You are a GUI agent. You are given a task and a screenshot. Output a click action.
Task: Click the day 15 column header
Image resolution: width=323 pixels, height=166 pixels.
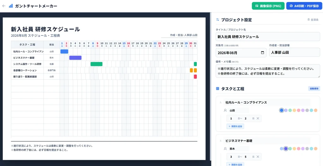(124, 44)
